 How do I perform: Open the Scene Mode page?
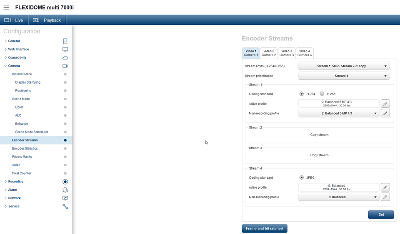click(21, 99)
